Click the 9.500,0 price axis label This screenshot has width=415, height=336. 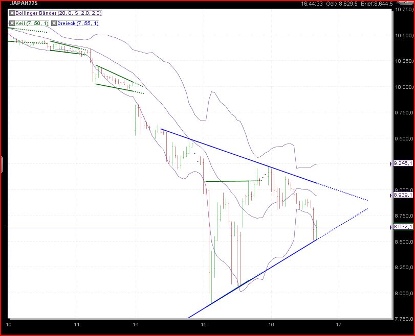404,138
